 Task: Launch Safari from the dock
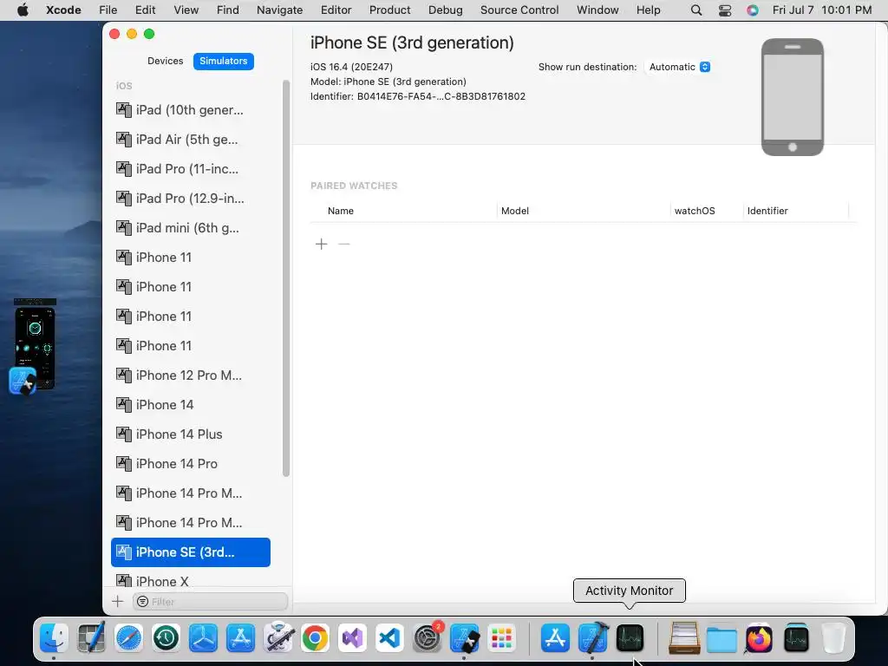click(128, 638)
